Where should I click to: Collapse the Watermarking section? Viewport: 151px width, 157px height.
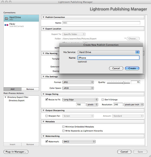44,136
